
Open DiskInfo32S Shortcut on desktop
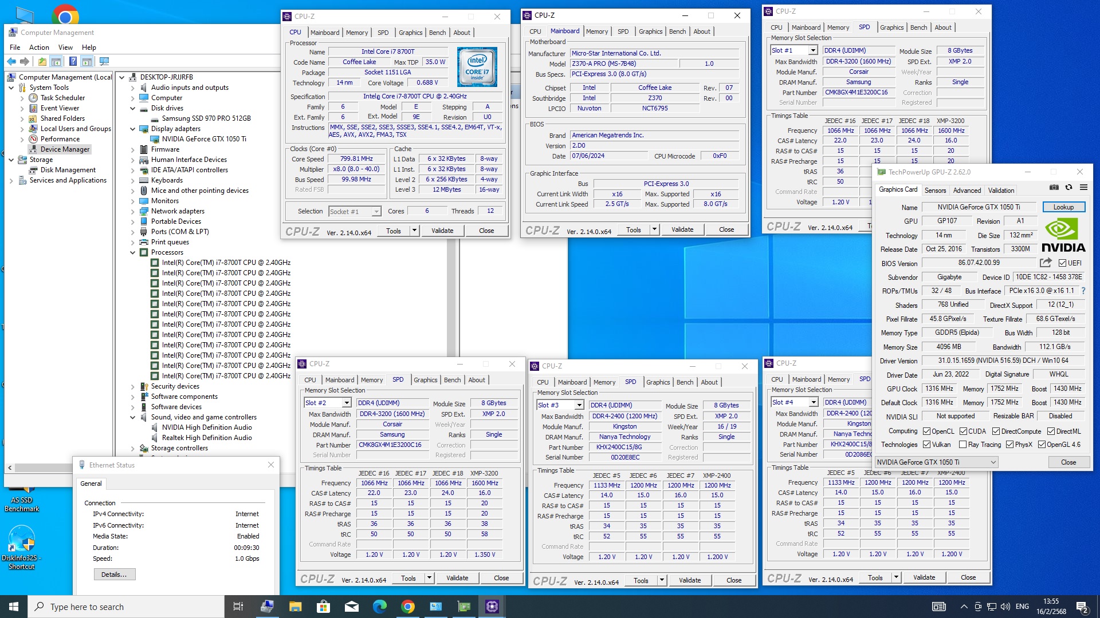click(22, 548)
